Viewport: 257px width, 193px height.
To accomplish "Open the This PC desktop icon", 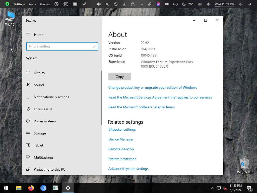I will (x=10, y=19).
